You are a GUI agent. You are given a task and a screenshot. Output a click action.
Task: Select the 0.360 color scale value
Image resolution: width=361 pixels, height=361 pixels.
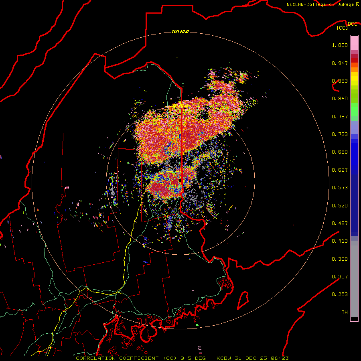click(340, 259)
